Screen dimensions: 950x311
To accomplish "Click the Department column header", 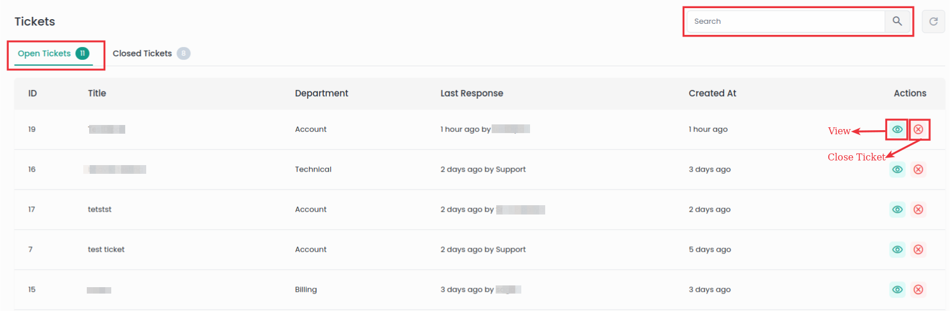I will pos(322,94).
